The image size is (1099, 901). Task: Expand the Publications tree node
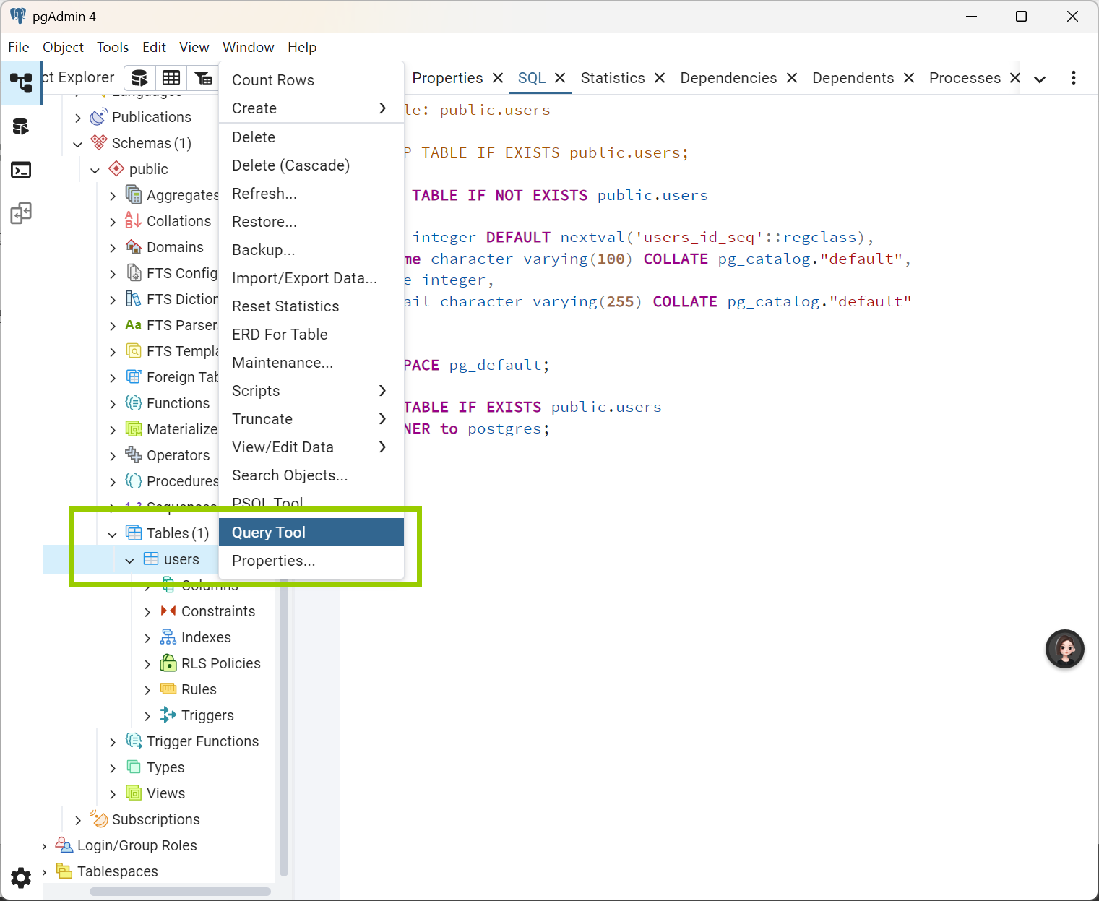click(77, 118)
